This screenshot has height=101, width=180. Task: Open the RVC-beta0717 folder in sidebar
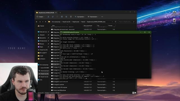tap(42, 53)
